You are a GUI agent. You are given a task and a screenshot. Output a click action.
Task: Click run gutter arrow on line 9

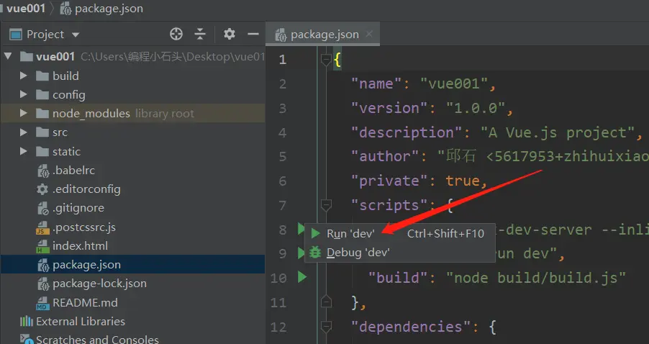pos(301,253)
